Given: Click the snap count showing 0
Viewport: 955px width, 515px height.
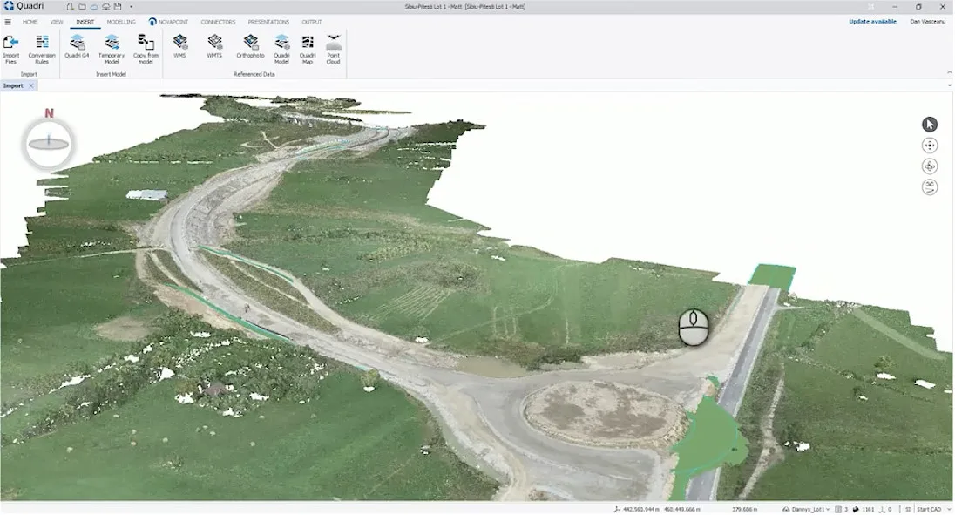Looking at the screenshot, I should [x=885, y=510].
